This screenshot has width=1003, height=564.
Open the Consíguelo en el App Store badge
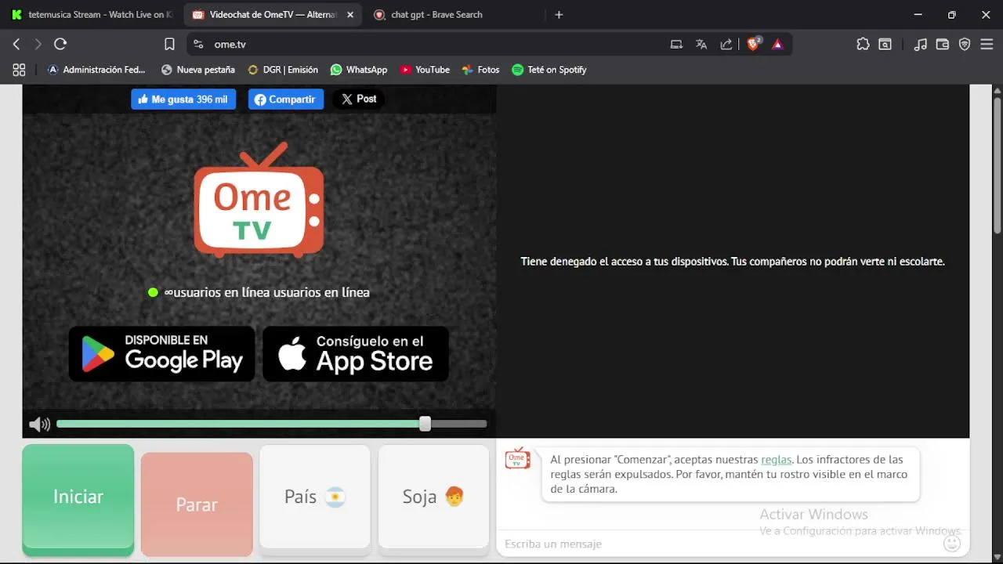(356, 354)
